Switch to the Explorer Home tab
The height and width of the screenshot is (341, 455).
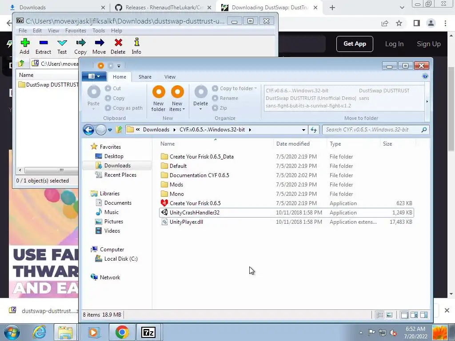(x=120, y=77)
